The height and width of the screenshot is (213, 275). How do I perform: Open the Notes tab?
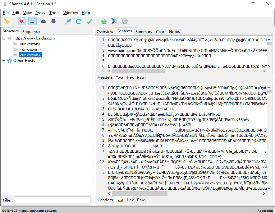[174, 32]
